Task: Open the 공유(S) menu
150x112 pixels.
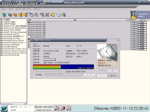Action: pyautogui.click(x=18, y=9)
